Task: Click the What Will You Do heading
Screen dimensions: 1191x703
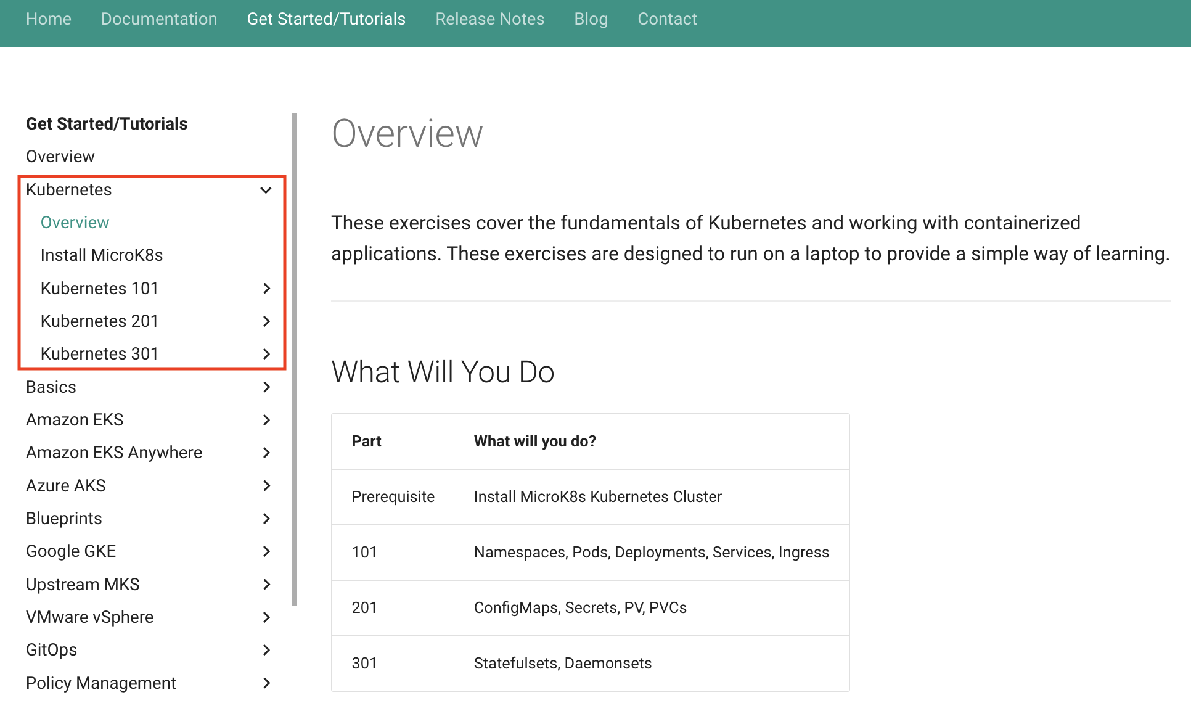Action: 443,372
